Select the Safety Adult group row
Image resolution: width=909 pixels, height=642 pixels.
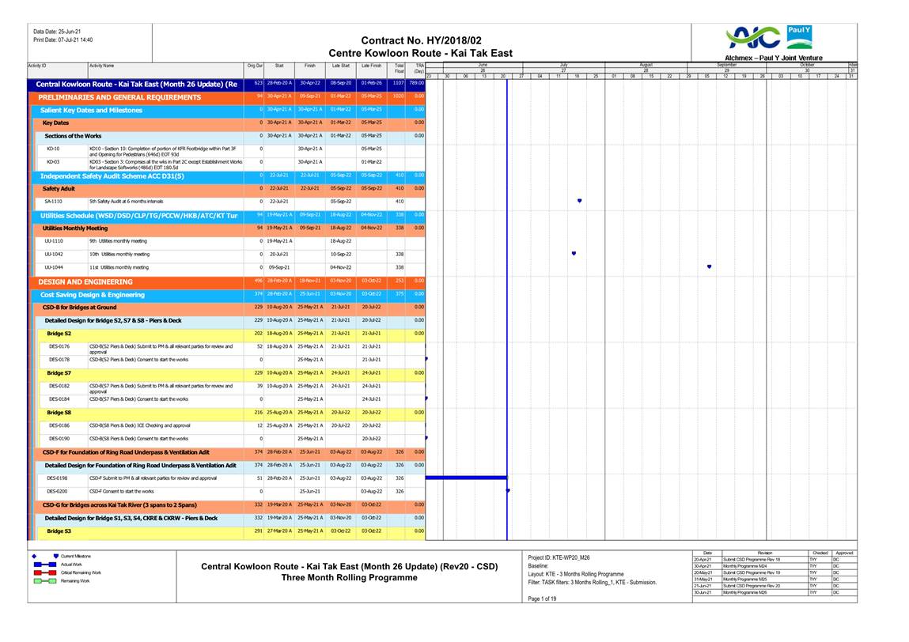[x=59, y=189]
